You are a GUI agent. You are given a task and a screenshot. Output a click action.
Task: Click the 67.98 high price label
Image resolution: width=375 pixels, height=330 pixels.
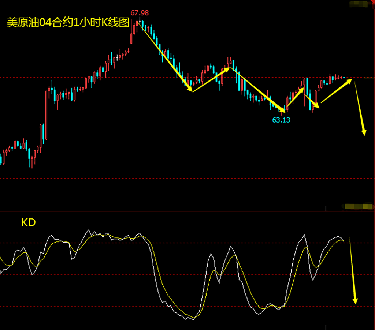tap(140, 13)
